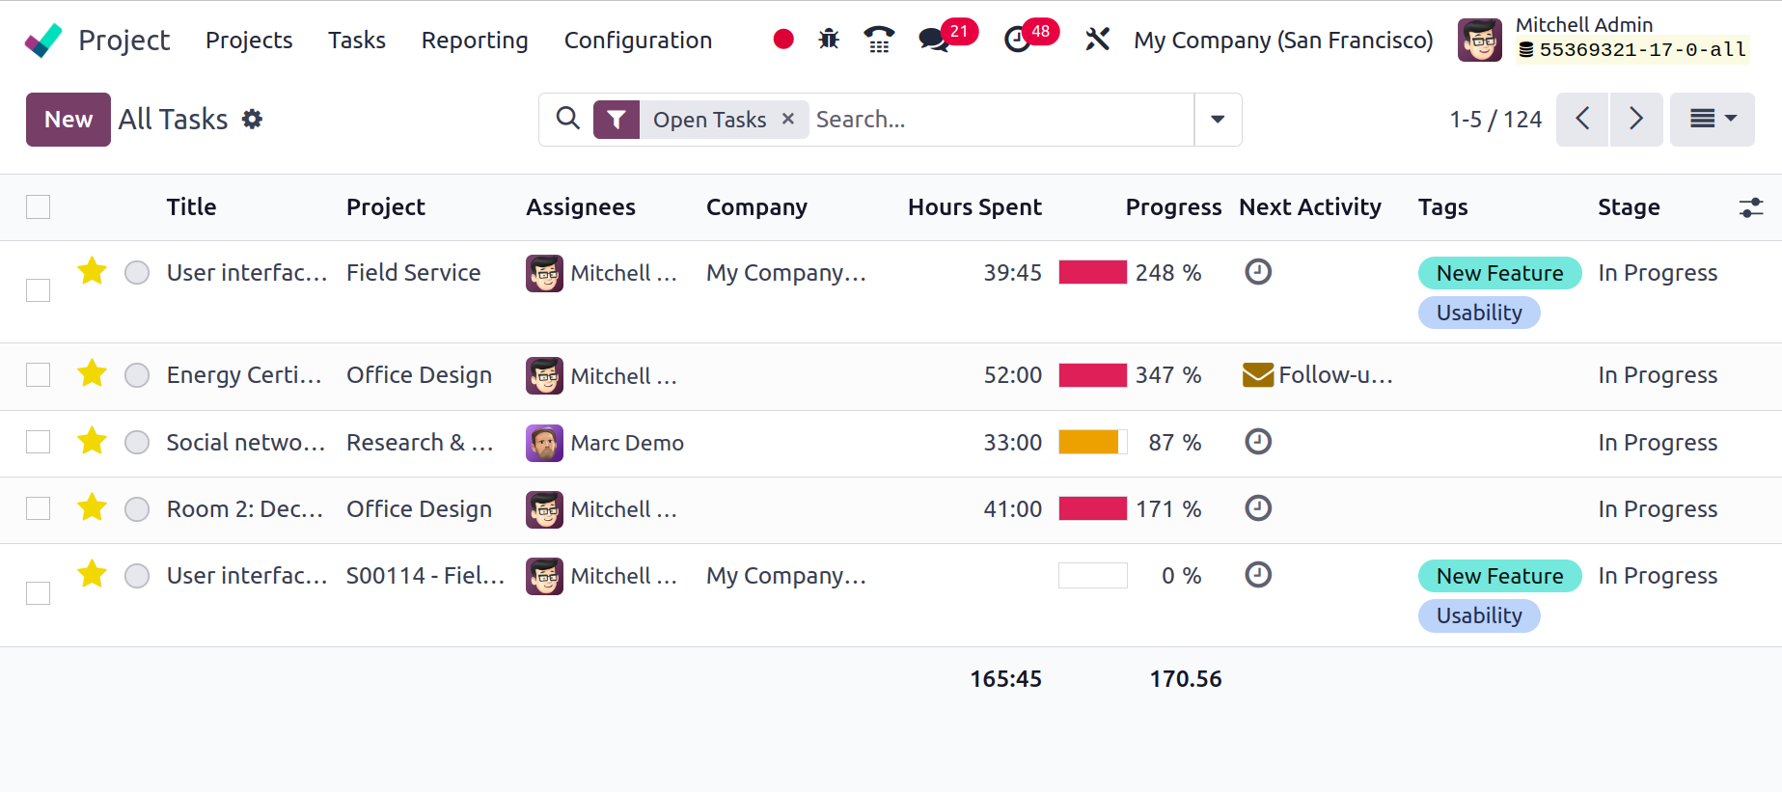Click the orange 87 % progress bar
Screen dimensions: 1782x792
point(1093,442)
